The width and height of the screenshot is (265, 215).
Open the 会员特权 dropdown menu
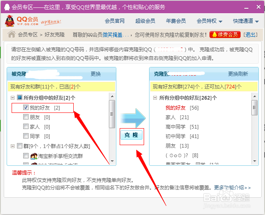coord(209,21)
